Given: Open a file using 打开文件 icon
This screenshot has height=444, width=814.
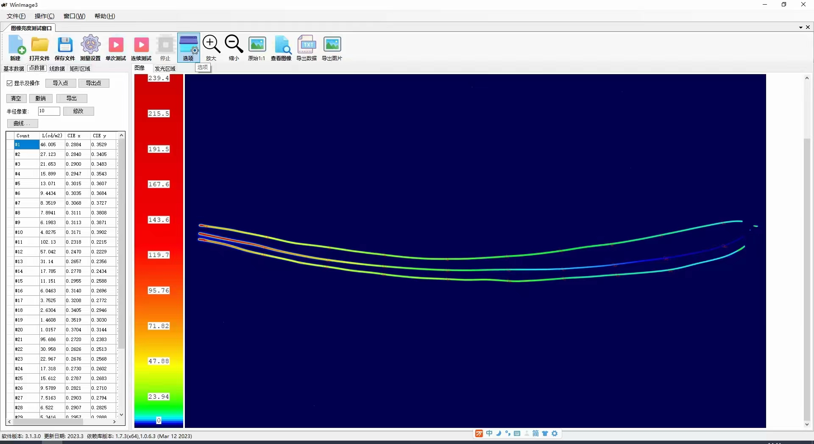Looking at the screenshot, I should coord(39,47).
